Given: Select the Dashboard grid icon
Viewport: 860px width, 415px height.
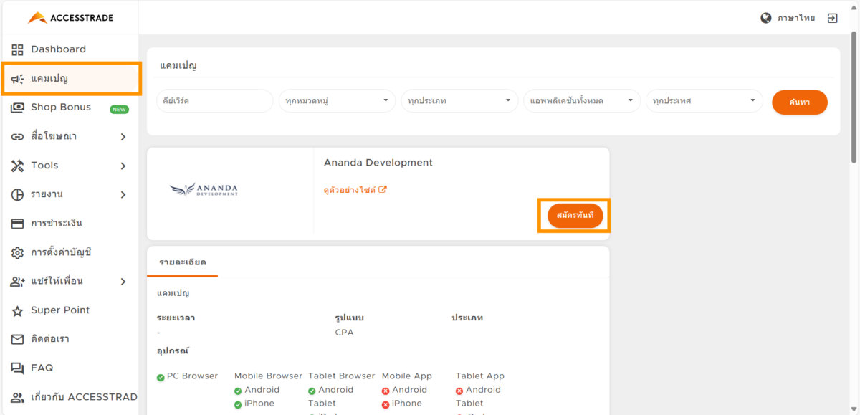Looking at the screenshot, I should pyautogui.click(x=17, y=49).
